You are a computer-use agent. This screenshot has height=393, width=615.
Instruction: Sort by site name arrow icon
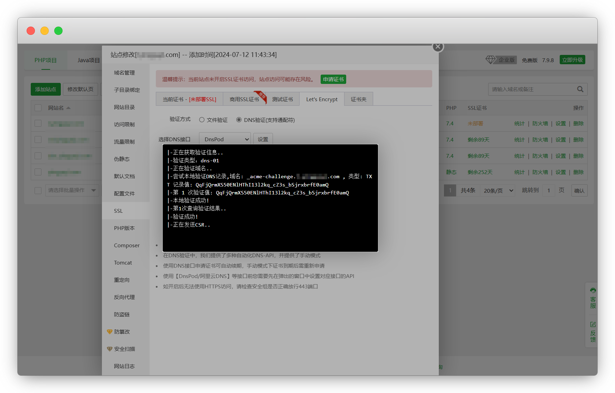pos(68,108)
